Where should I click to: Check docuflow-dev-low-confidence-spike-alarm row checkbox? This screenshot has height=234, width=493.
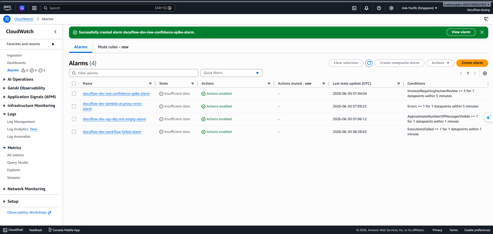coord(74,94)
